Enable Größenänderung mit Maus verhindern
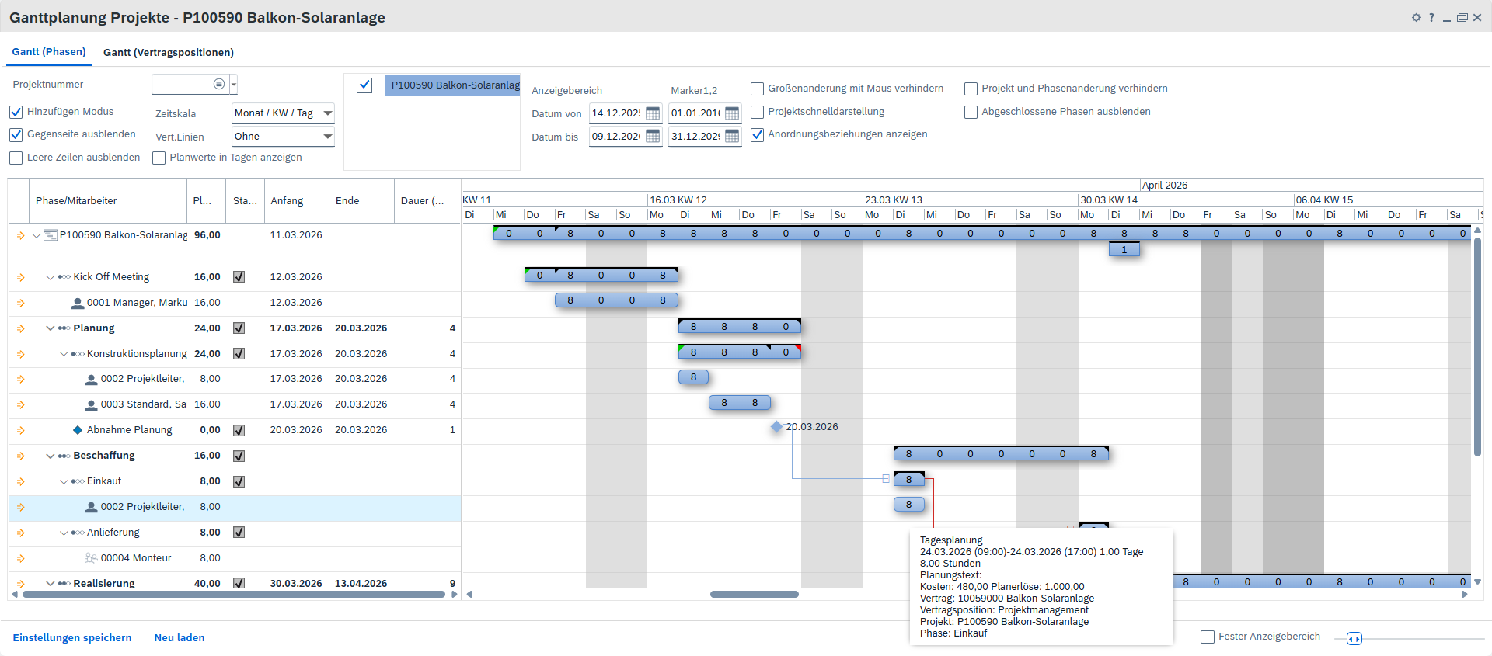The image size is (1492, 656). click(x=757, y=89)
